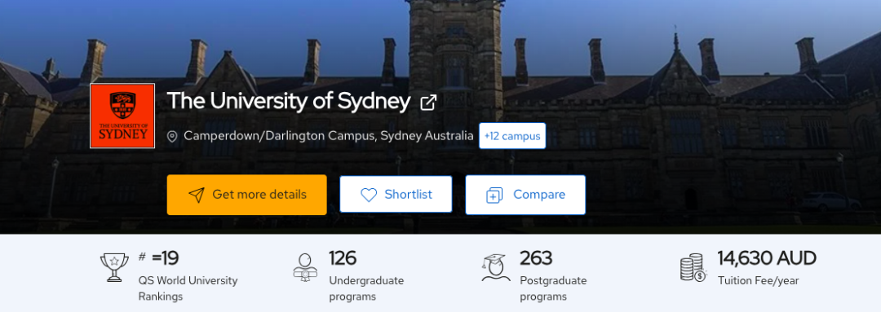Select the 126 Undergraduate programs stat
Screen dimensions: 881x312
343,258
